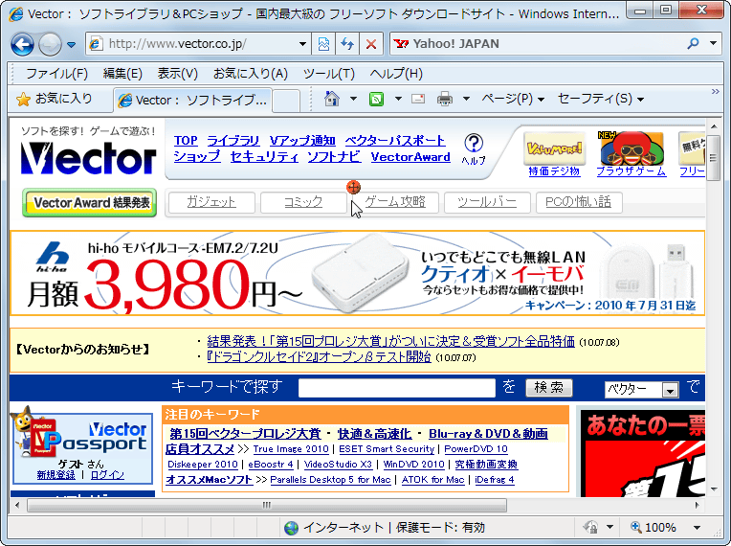The height and width of the screenshot is (546, 731).
Task: Open the ライブラリ link
Action: (x=233, y=141)
